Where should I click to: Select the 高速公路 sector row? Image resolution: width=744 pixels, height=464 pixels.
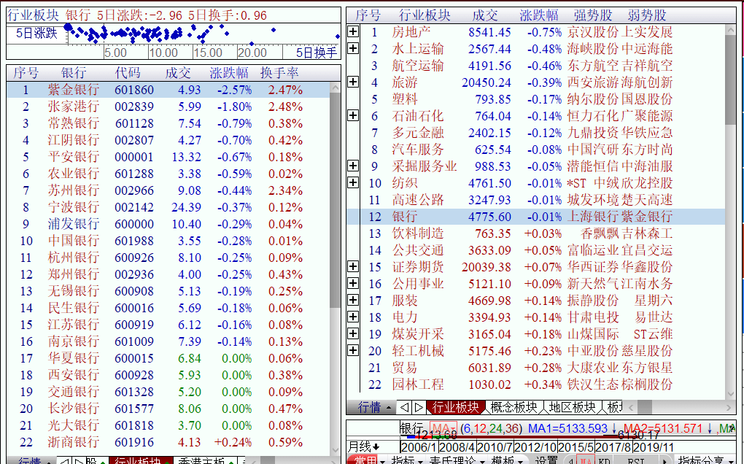point(536,200)
